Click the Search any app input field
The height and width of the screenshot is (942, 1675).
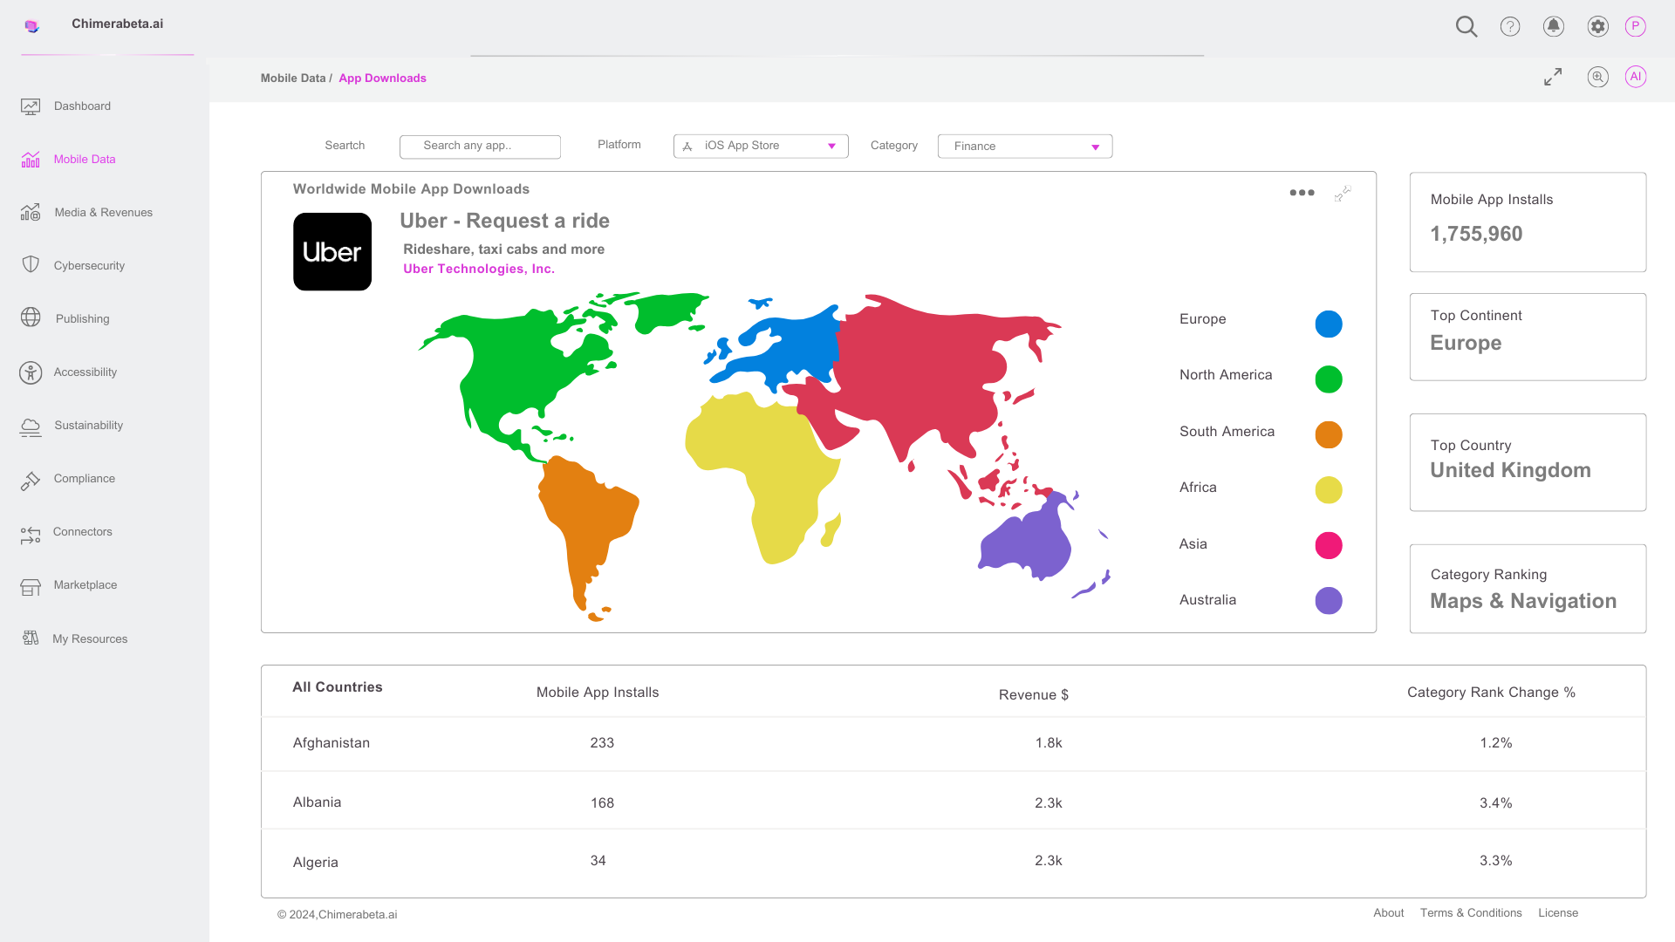coord(480,147)
